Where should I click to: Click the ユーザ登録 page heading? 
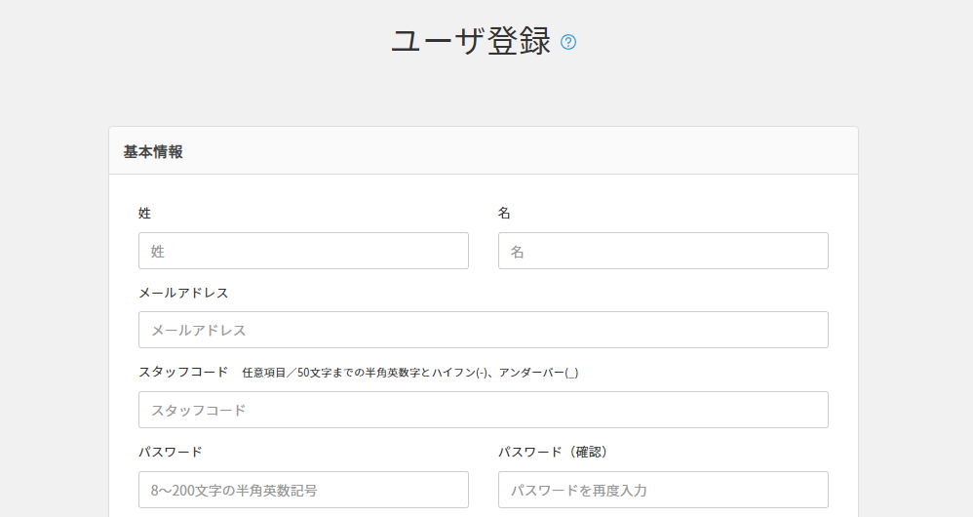tap(471, 41)
